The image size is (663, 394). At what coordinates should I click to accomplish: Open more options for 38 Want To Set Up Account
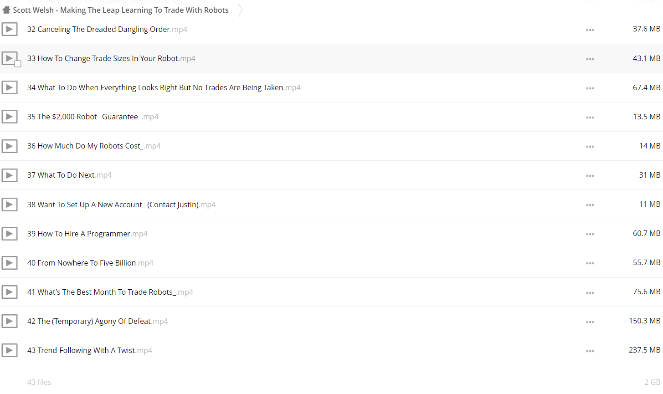pyautogui.click(x=590, y=205)
